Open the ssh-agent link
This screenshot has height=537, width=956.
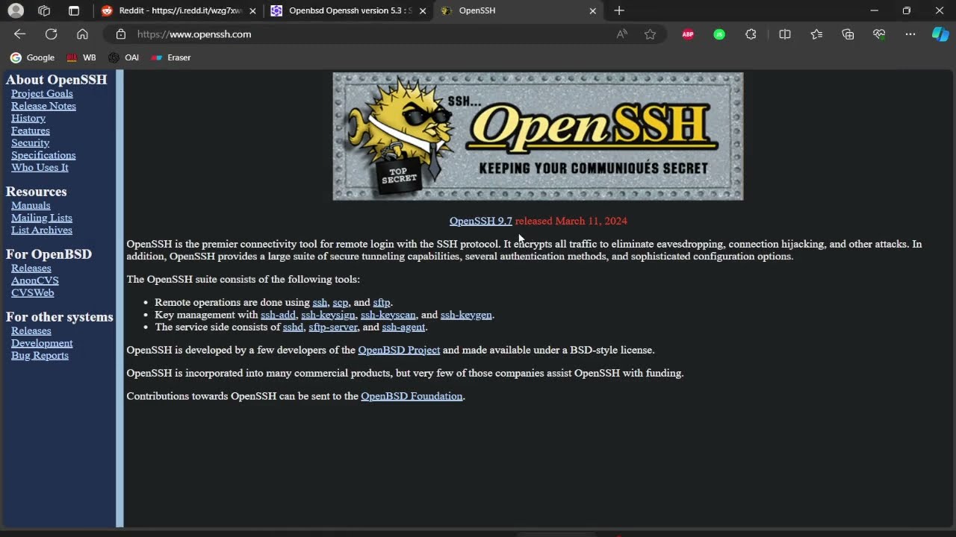pyautogui.click(x=403, y=327)
